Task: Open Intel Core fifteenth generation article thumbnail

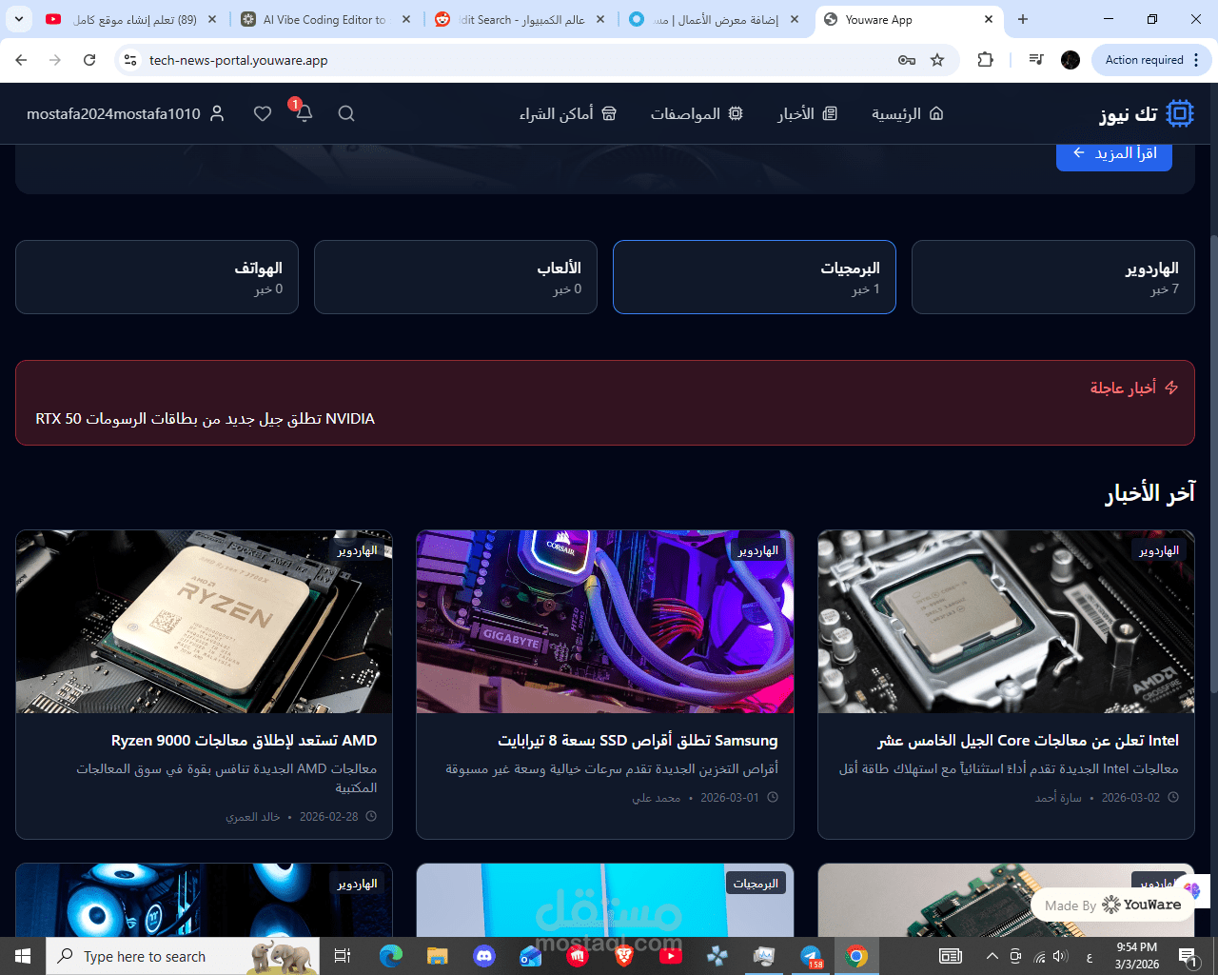Action: click(x=1006, y=622)
